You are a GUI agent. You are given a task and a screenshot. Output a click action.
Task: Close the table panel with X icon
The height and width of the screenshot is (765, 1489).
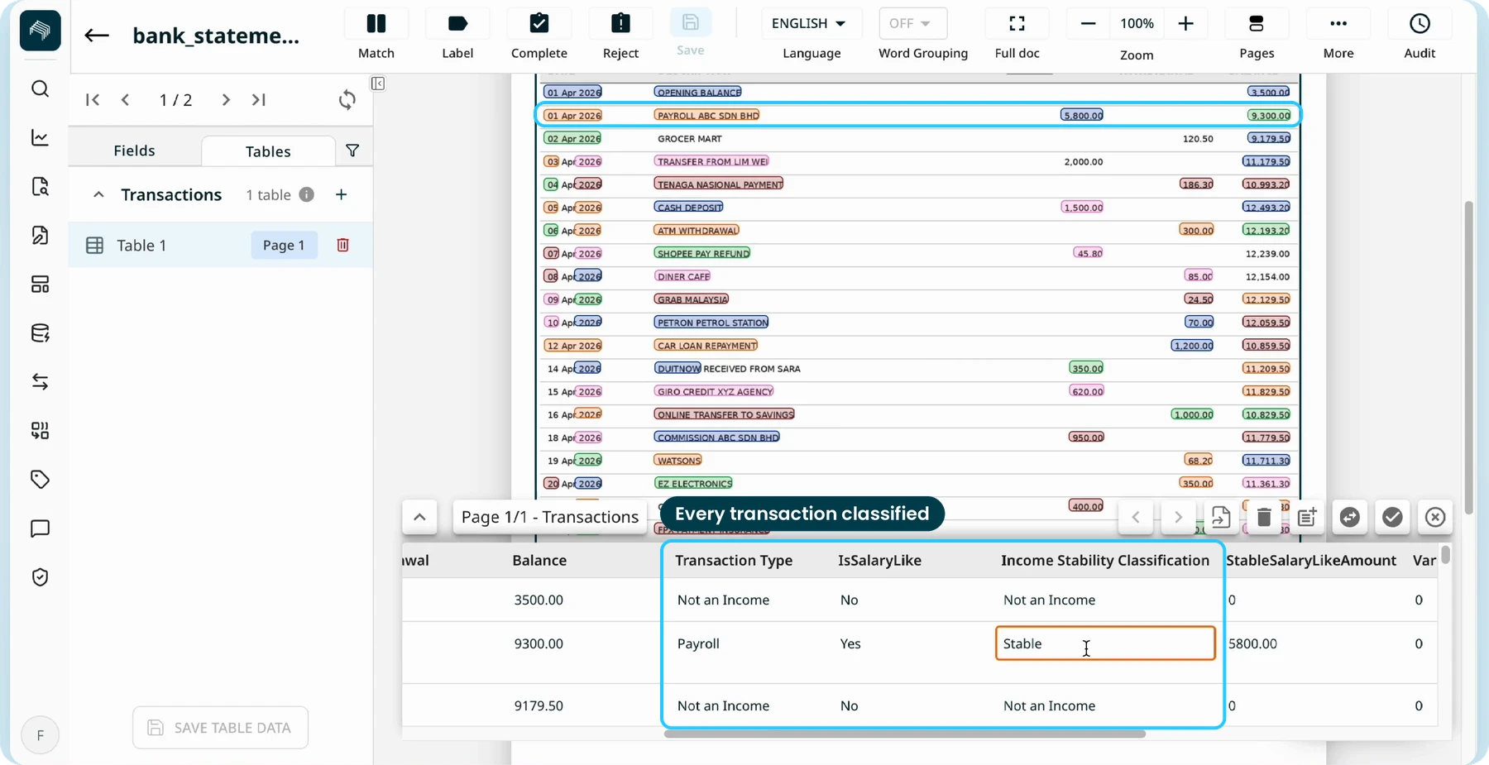click(1435, 518)
